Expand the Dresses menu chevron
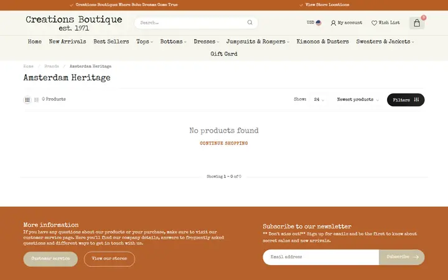 coord(218,42)
